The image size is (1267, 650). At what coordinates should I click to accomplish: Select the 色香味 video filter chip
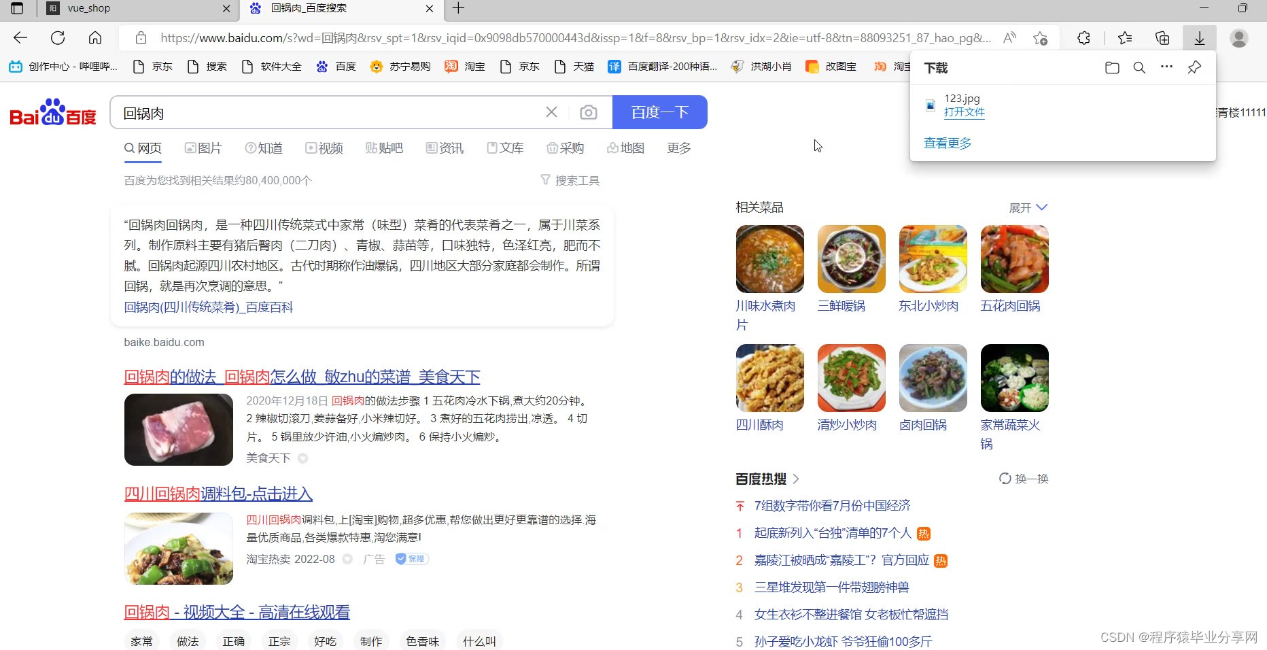[422, 641]
